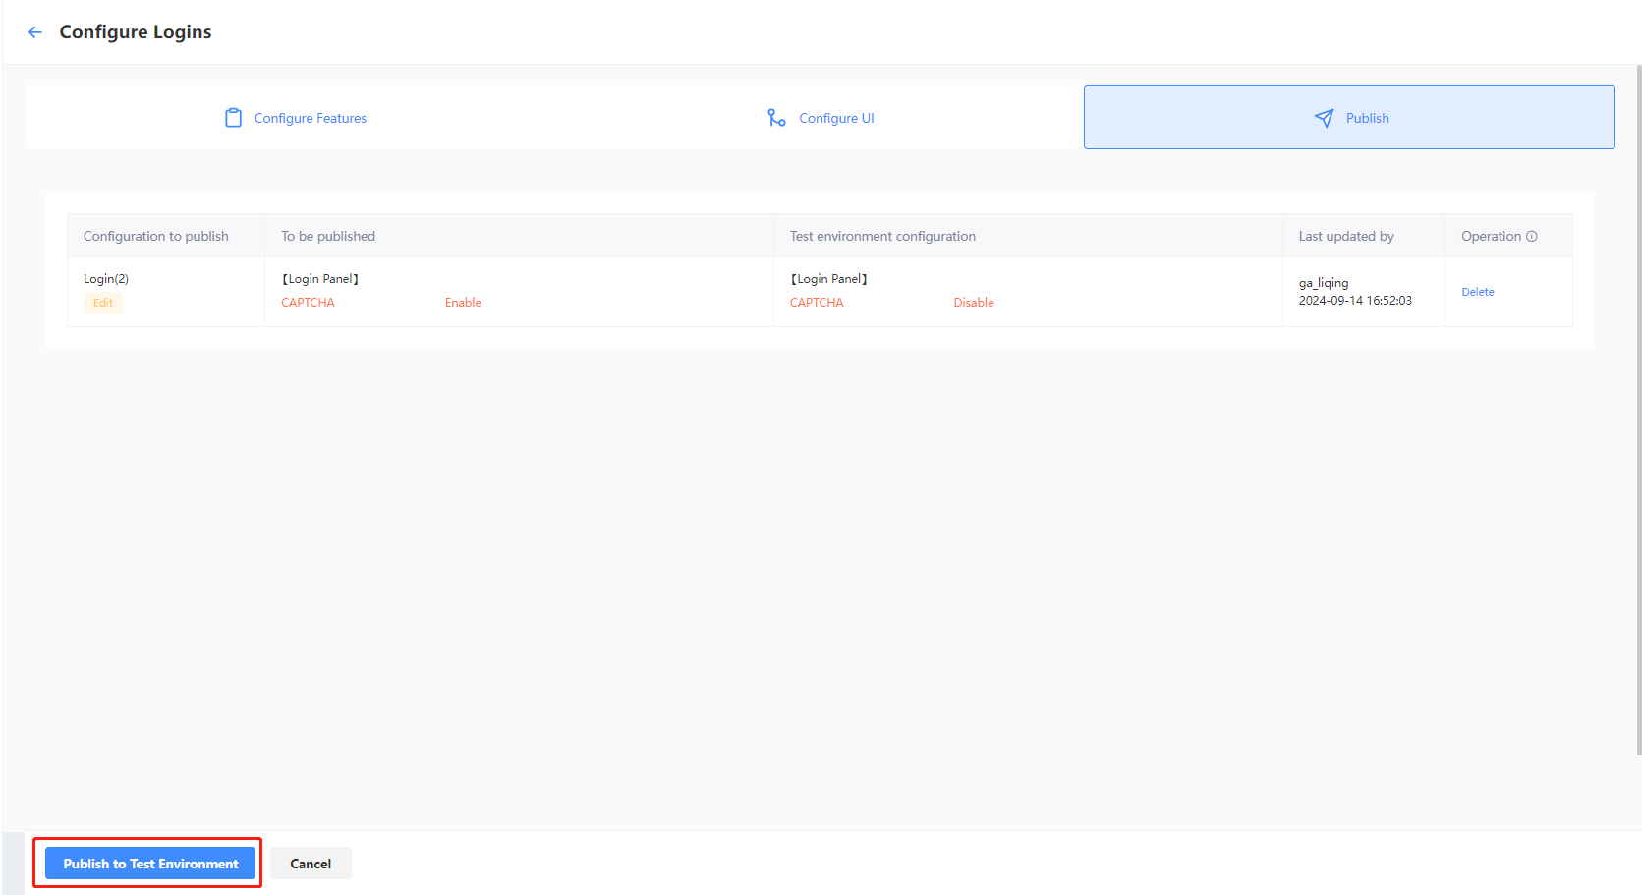
Task: Click the CAPTCHA label under To be published
Action: click(x=308, y=303)
